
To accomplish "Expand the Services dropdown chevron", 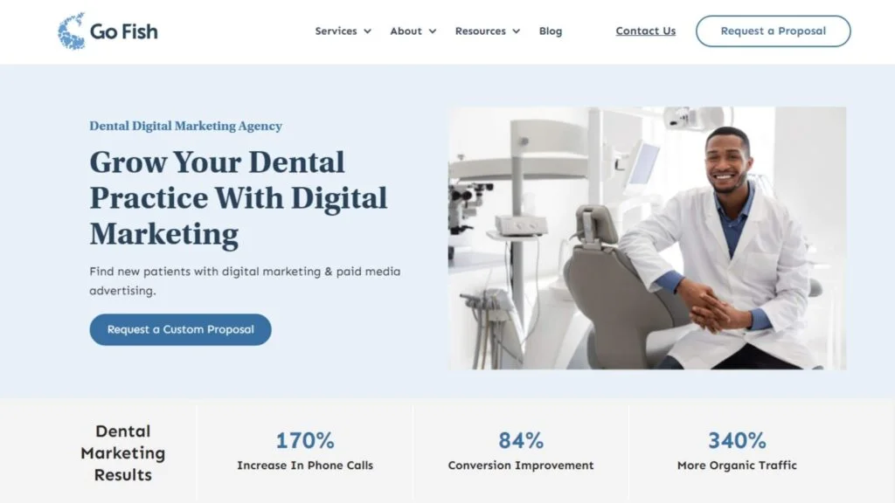I will click(368, 31).
